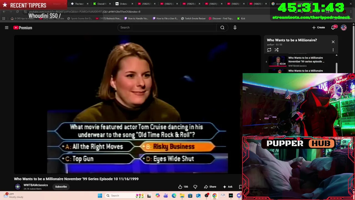
Task: Open the weather widget showing 23°F
Action: coord(13,196)
